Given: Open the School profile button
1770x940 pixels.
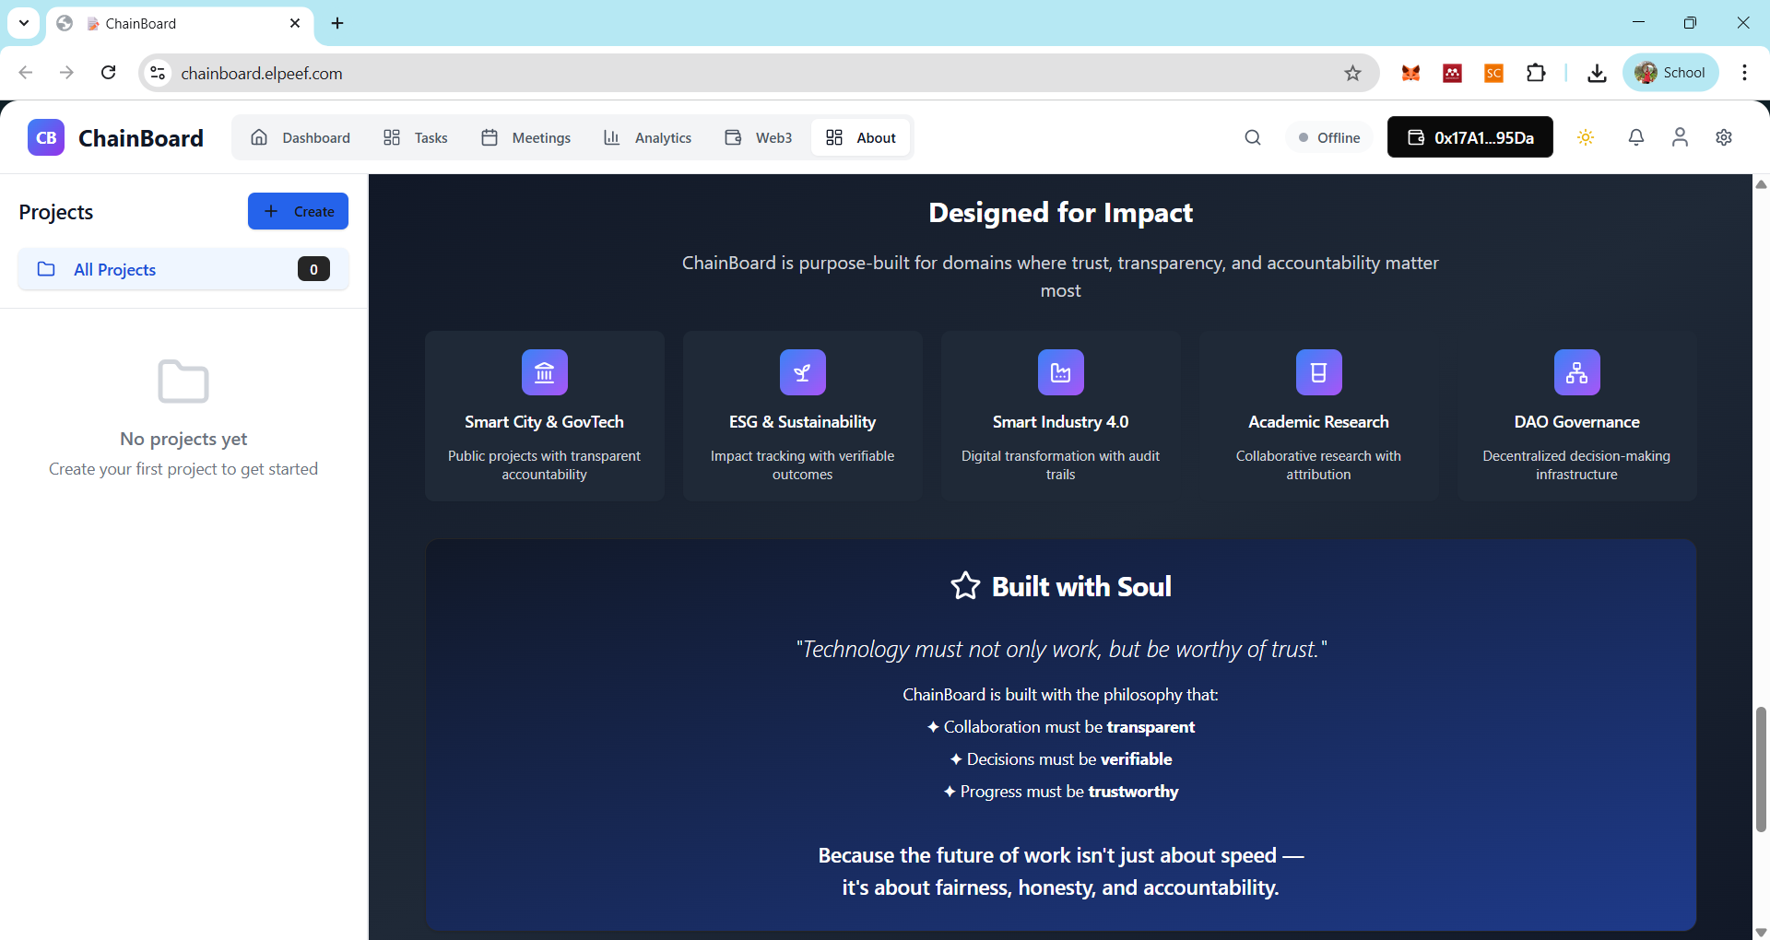Looking at the screenshot, I should [x=1670, y=73].
